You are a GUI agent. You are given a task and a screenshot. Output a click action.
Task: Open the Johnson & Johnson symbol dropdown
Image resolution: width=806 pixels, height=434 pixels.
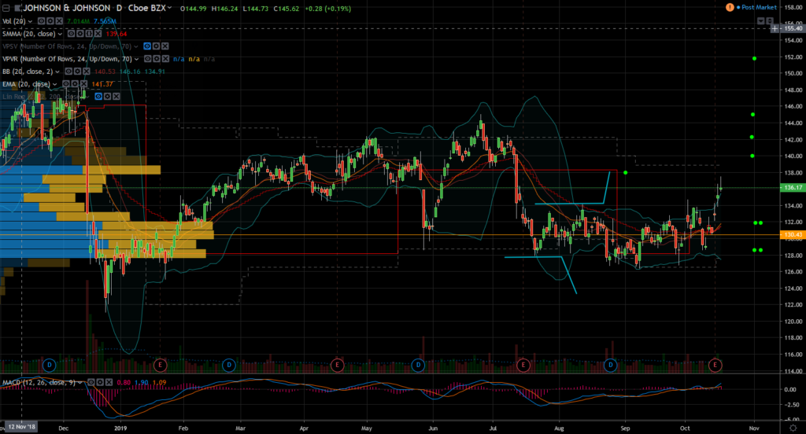[170, 8]
